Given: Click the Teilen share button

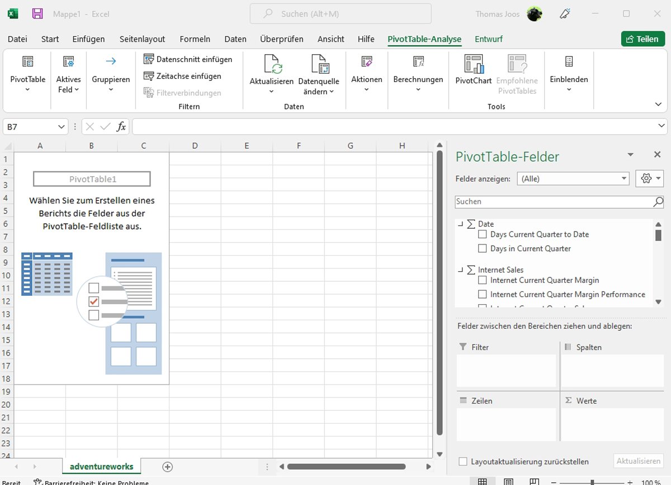Looking at the screenshot, I should [642, 39].
